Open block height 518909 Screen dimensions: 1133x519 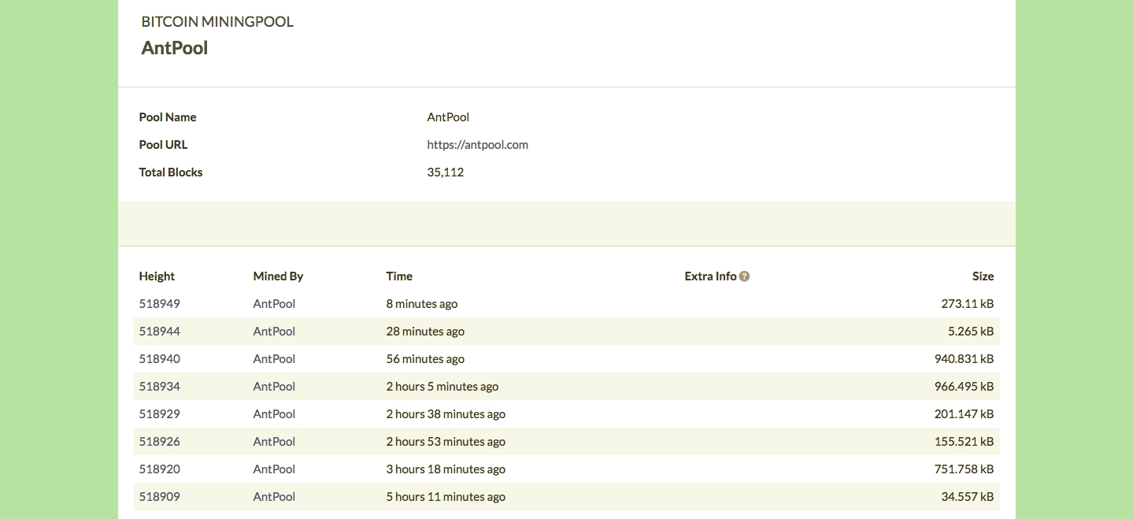160,497
